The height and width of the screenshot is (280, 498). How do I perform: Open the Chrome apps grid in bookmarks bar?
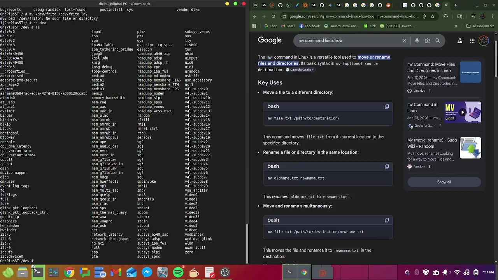254,26
